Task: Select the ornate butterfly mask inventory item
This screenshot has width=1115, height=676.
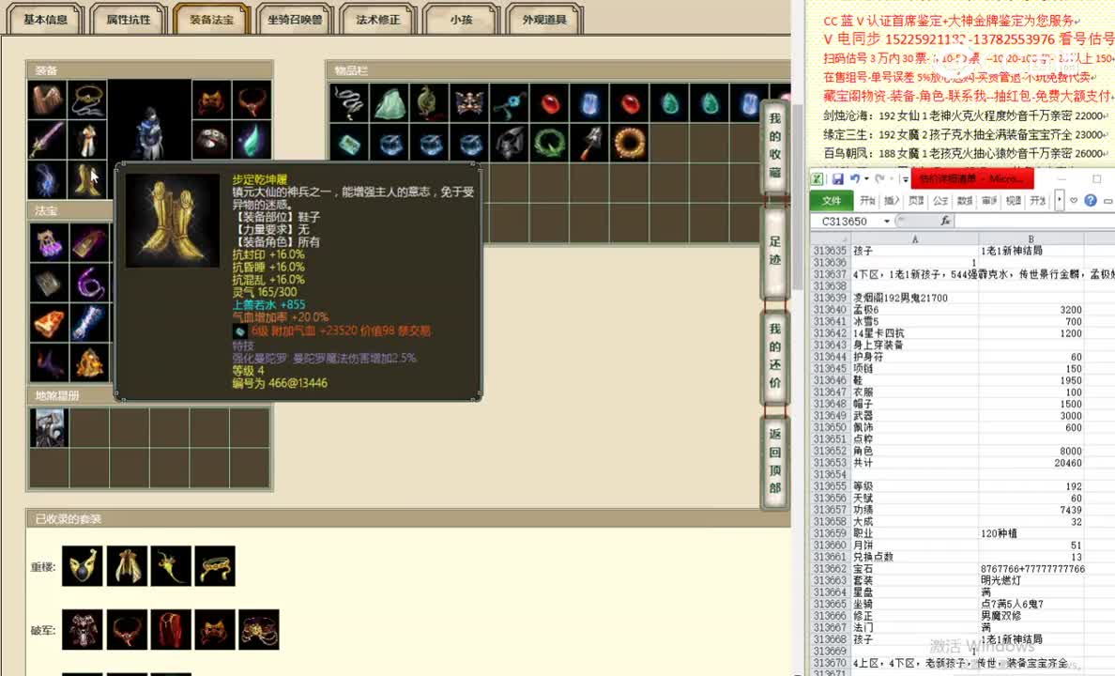Action: click(x=469, y=104)
